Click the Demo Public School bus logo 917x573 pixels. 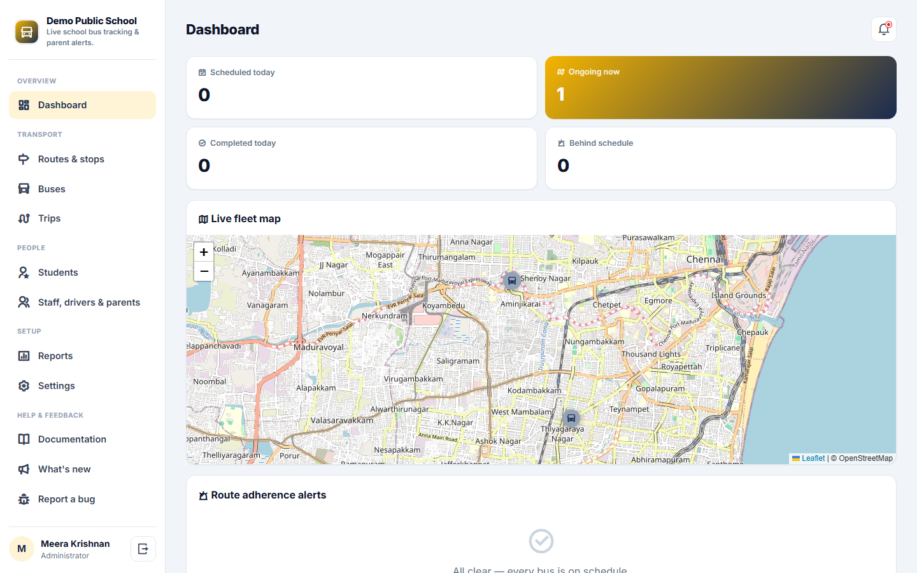coord(27,32)
